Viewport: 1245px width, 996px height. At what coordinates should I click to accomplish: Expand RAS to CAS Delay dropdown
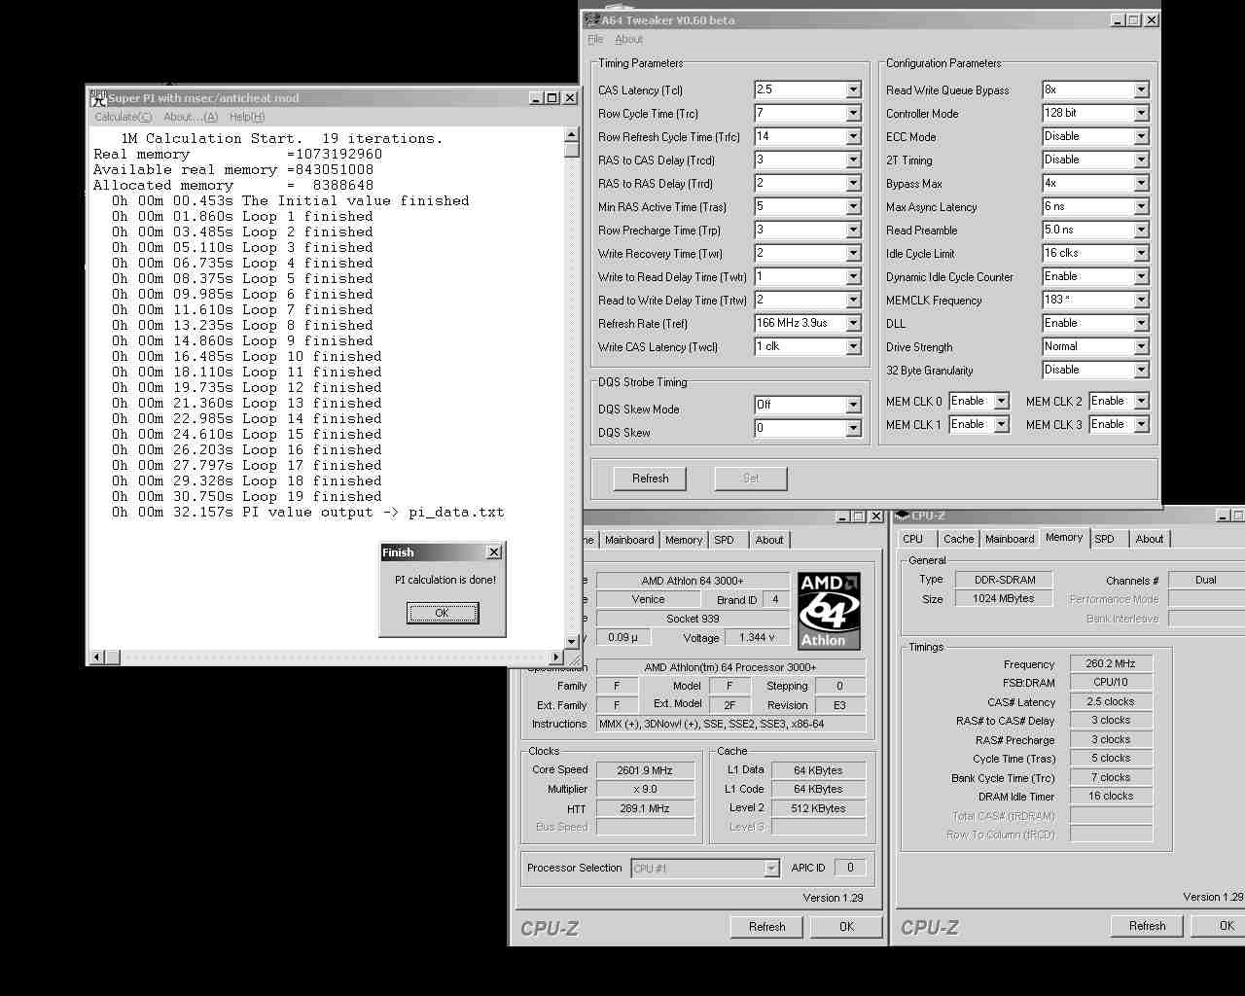pyautogui.click(x=853, y=160)
